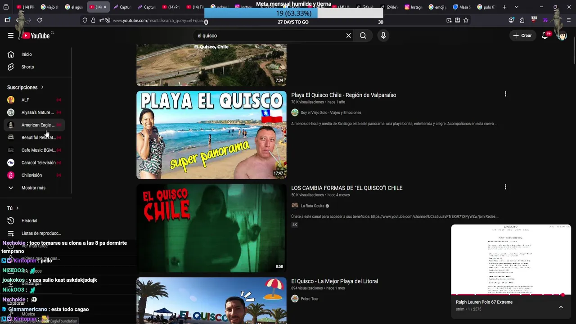Start voice search with microphone icon
The width and height of the screenshot is (576, 324).
[x=383, y=36]
